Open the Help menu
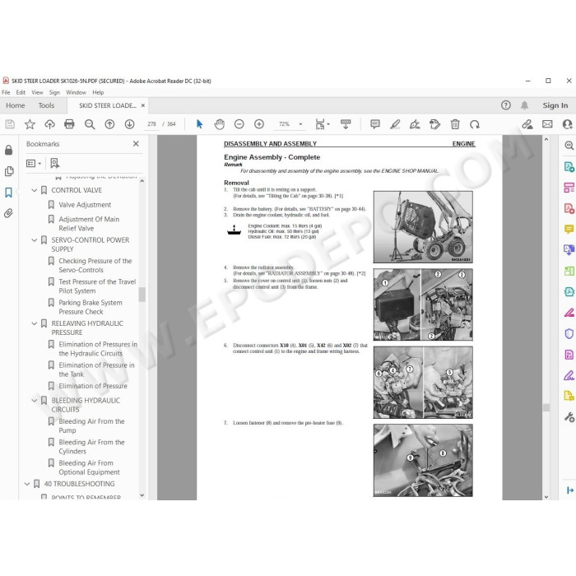The image size is (576, 576). point(98,92)
